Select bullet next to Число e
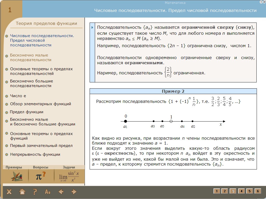 (6, 96)
